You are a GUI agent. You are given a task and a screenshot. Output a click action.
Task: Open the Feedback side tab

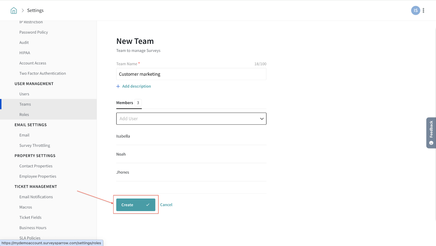pyautogui.click(x=431, y=133)
